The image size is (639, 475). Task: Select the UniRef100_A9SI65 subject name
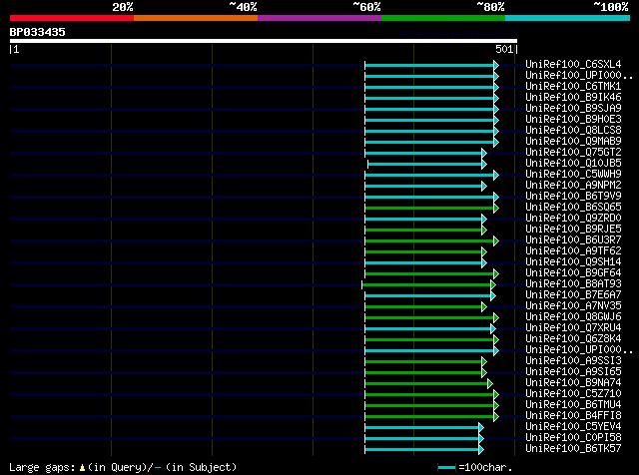573,372
